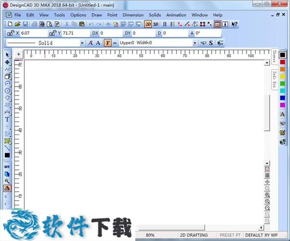
Task: Pick the blue color swatch
Action: 282,98
